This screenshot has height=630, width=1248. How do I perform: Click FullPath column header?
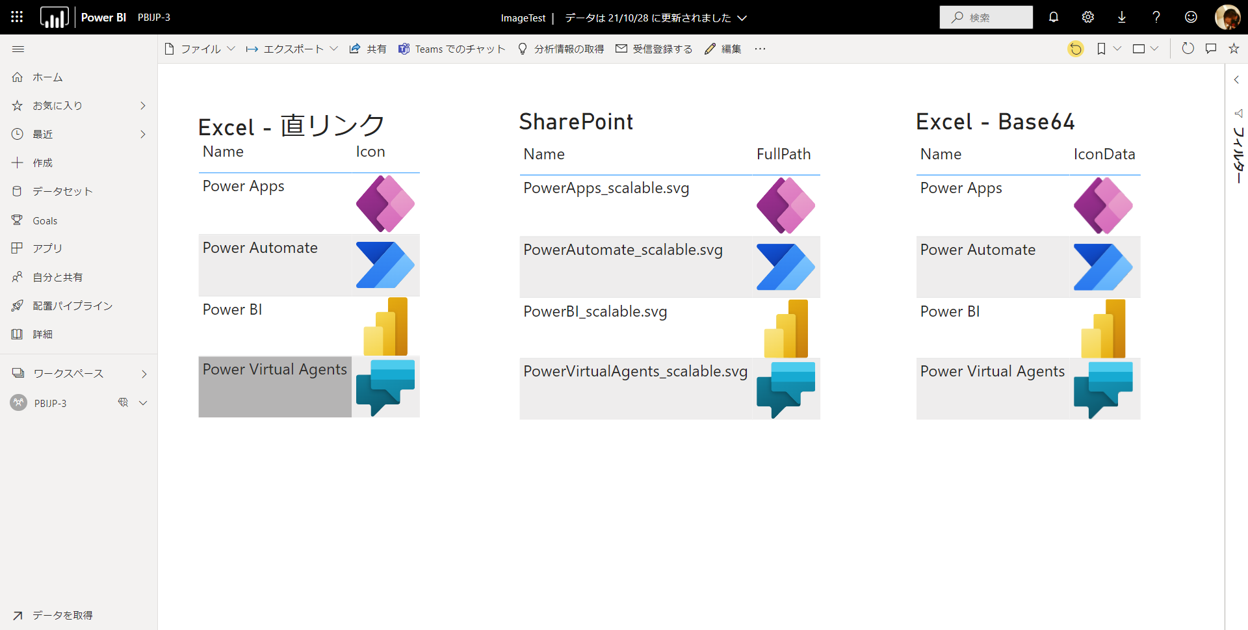pyautogui.click(x=783, y=154)
